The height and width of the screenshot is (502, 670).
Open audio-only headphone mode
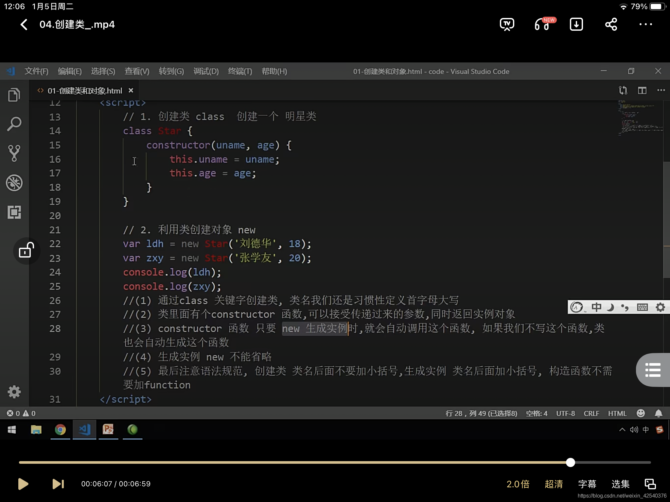pos(542,24)
